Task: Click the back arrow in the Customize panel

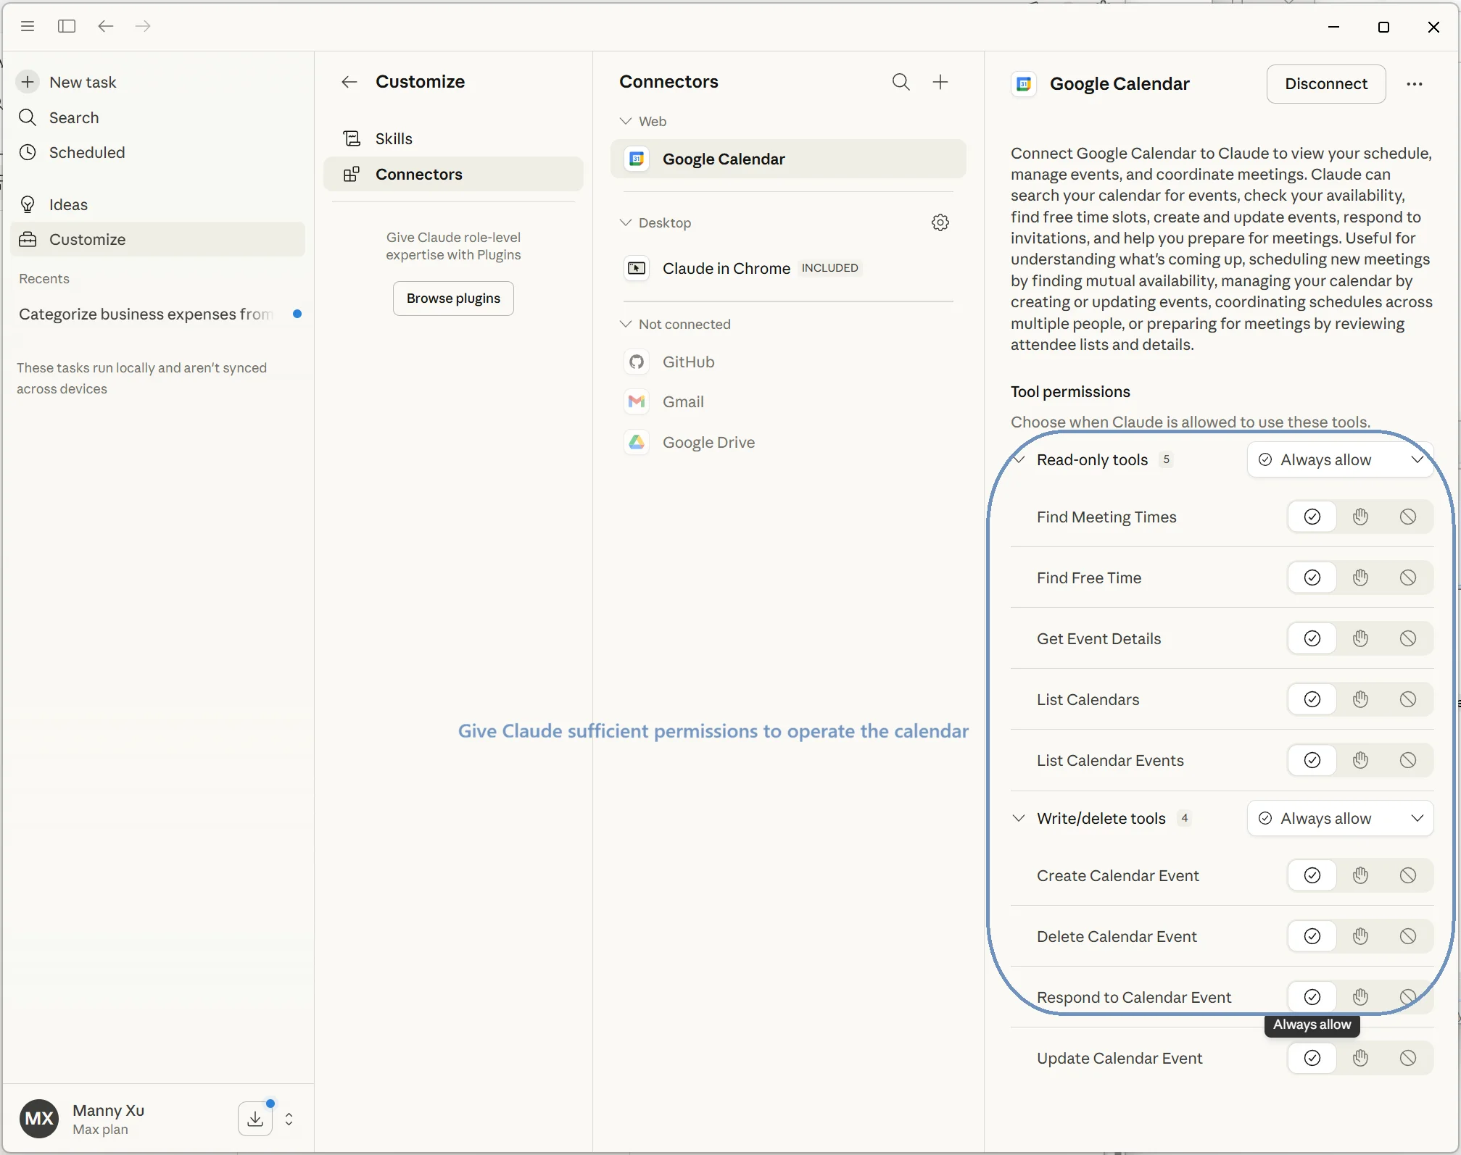Action: [x=349, y=82]
